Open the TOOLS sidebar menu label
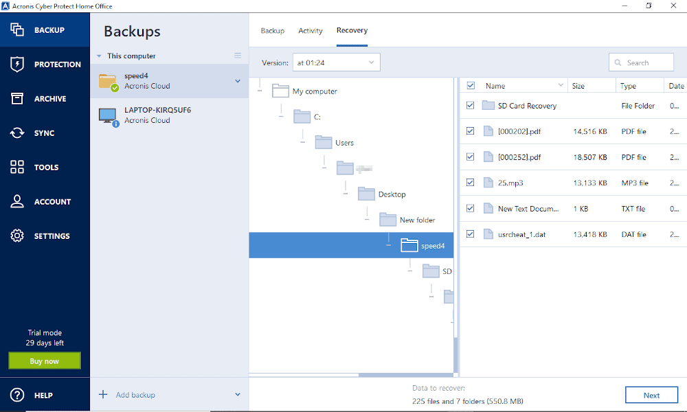This screenshot has width=687, height=412. [x=47, y=168]
